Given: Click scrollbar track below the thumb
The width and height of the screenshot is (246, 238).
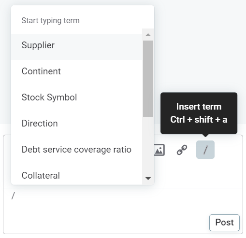Looking at the screenshot, I should click(148, 145).
